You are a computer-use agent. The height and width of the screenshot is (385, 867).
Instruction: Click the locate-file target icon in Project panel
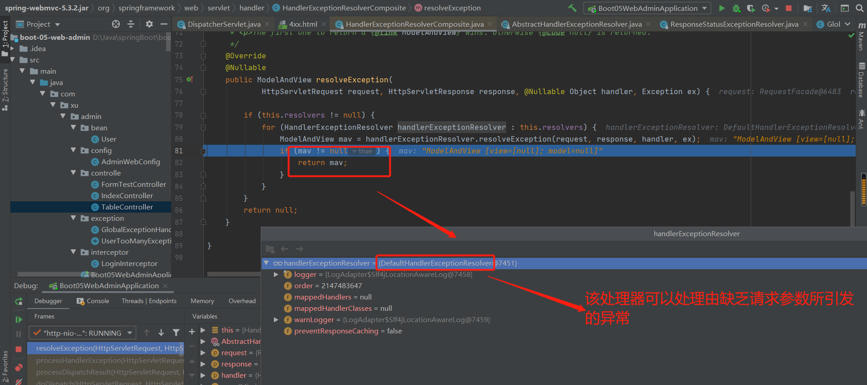click(x=116, y=24)
